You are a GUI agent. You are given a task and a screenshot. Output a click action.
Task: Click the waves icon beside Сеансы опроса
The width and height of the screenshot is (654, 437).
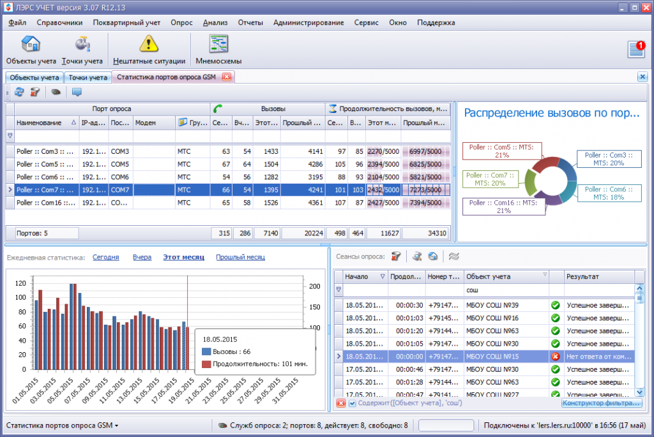[454, 256]
